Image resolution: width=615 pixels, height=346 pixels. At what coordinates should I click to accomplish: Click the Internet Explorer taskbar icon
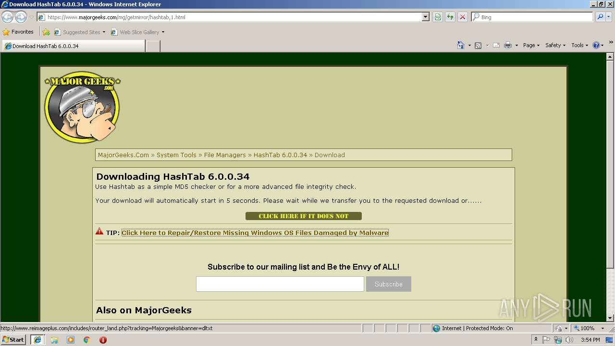point(37,340)
